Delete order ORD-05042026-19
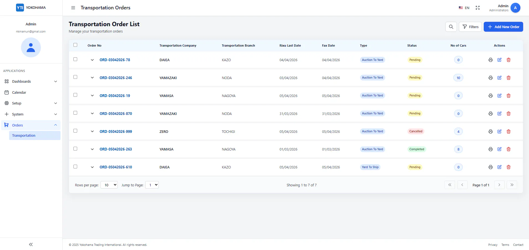 pyautogui.click(x=509, y=96)
